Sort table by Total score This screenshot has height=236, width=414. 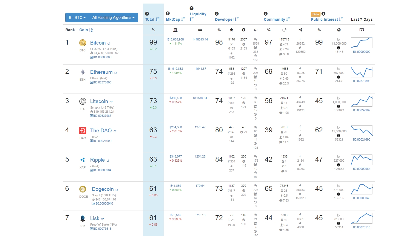coord(152,19)
